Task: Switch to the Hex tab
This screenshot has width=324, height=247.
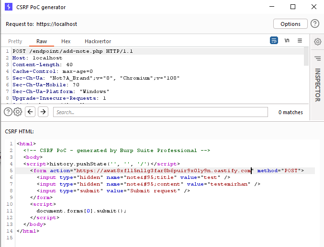Action: pos(66,41)
